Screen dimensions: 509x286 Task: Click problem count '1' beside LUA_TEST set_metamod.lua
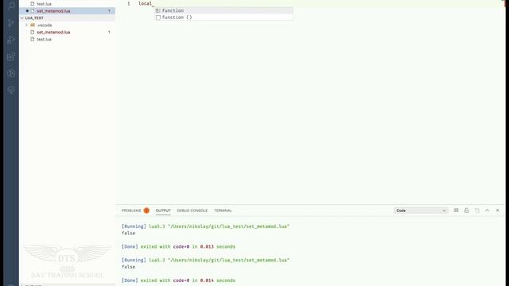click(x=109, y=32)
